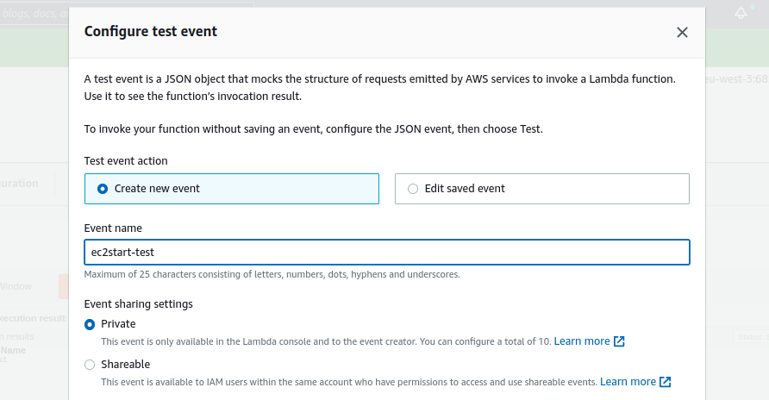Switch to dimmed Execution results tab
The width and height of the screenshot is (769, 400).
34,318
